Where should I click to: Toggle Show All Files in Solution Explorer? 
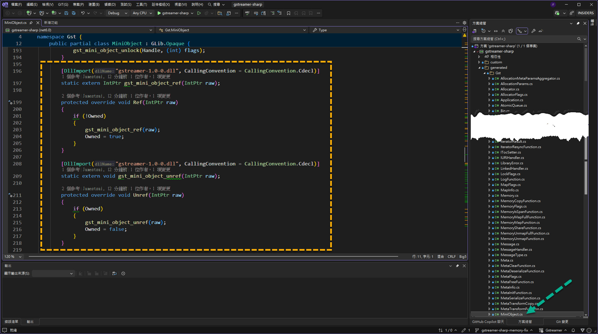click(x=510, y=31)
